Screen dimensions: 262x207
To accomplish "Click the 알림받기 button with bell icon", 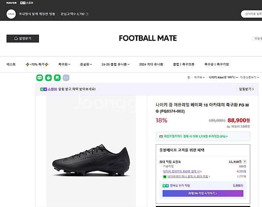I will click(23, 39).
